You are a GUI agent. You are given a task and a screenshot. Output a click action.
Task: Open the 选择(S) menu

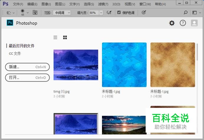89,4
